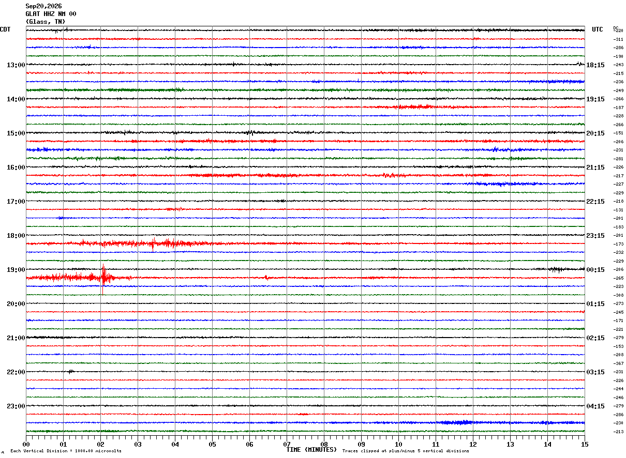Click the '(Glass, TN)' location label
Image resolution: width=626 pixels, height=458 pixels.
tap(46, 22)
